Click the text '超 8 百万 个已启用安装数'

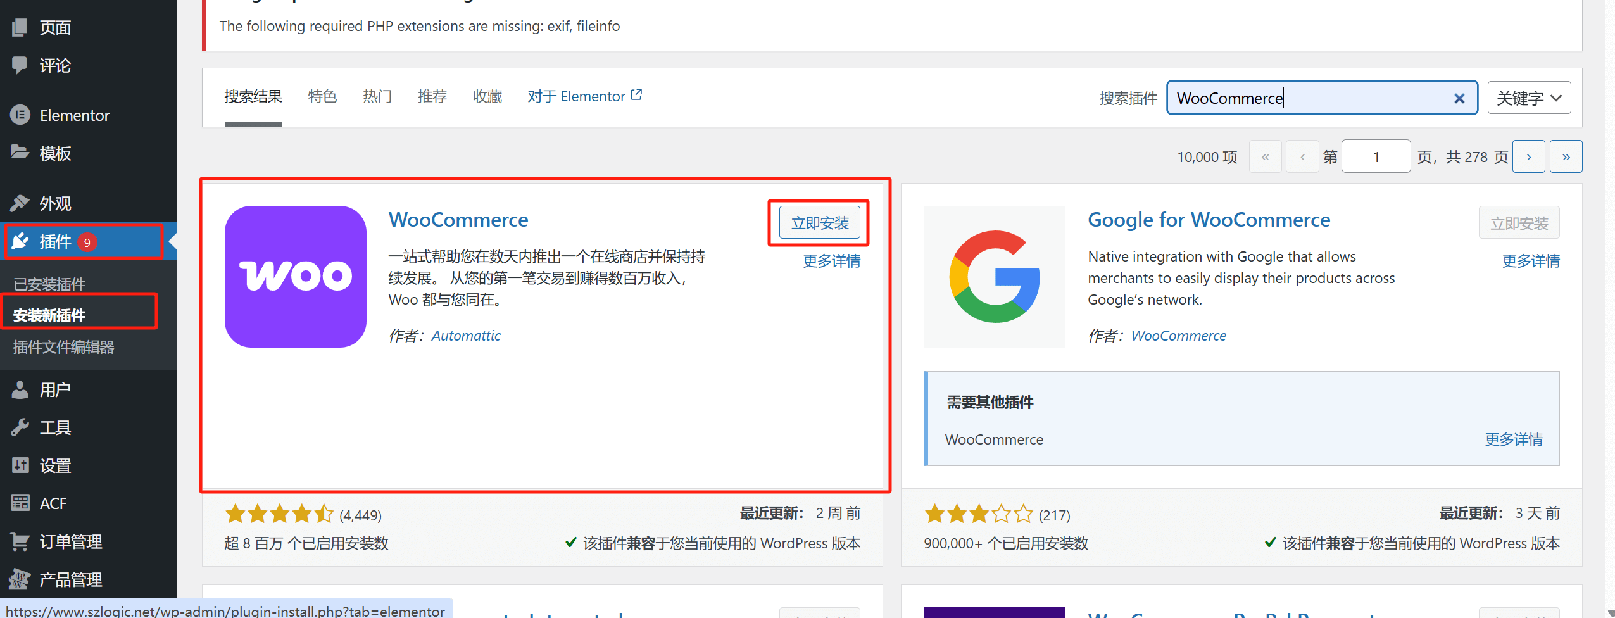click(x=306, y=543)
